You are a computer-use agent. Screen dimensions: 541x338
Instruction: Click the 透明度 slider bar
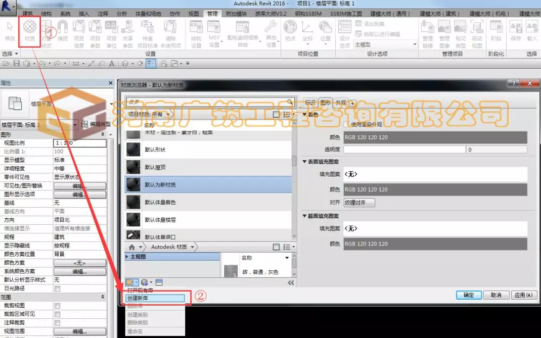coord(404,150)
